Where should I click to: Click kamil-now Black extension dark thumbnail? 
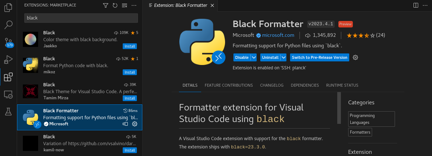coord(30,143)
